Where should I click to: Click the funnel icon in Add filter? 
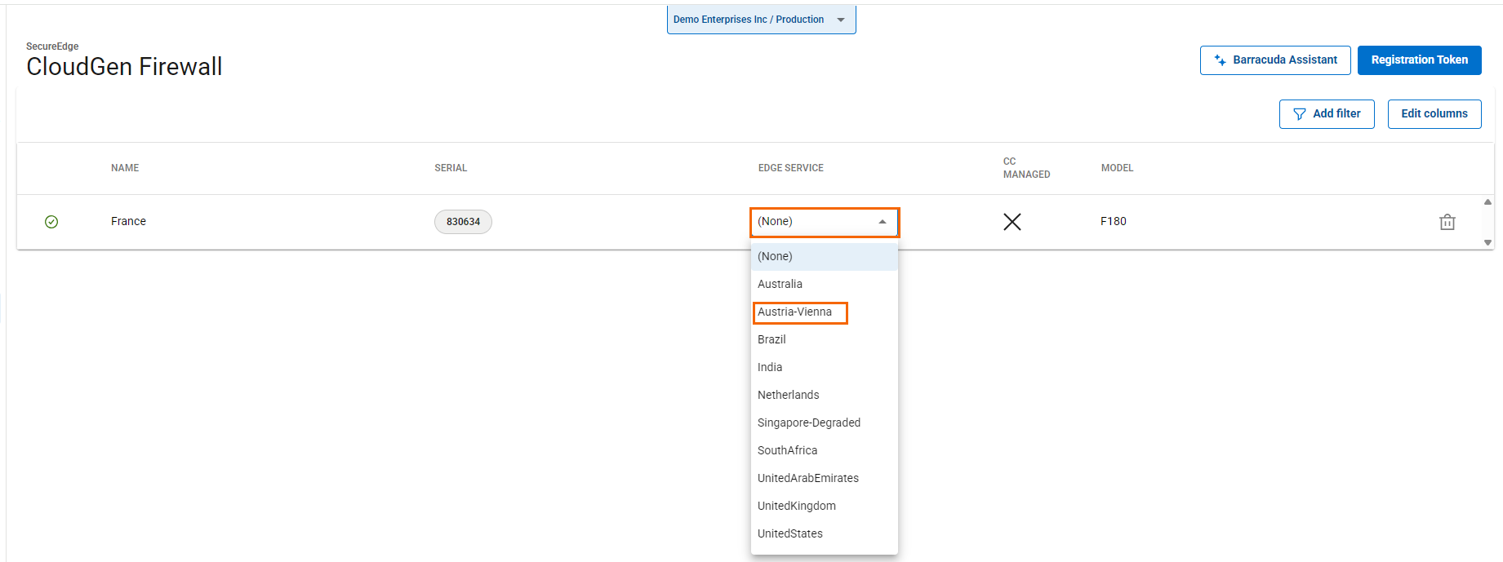[x=1299, y=114]
